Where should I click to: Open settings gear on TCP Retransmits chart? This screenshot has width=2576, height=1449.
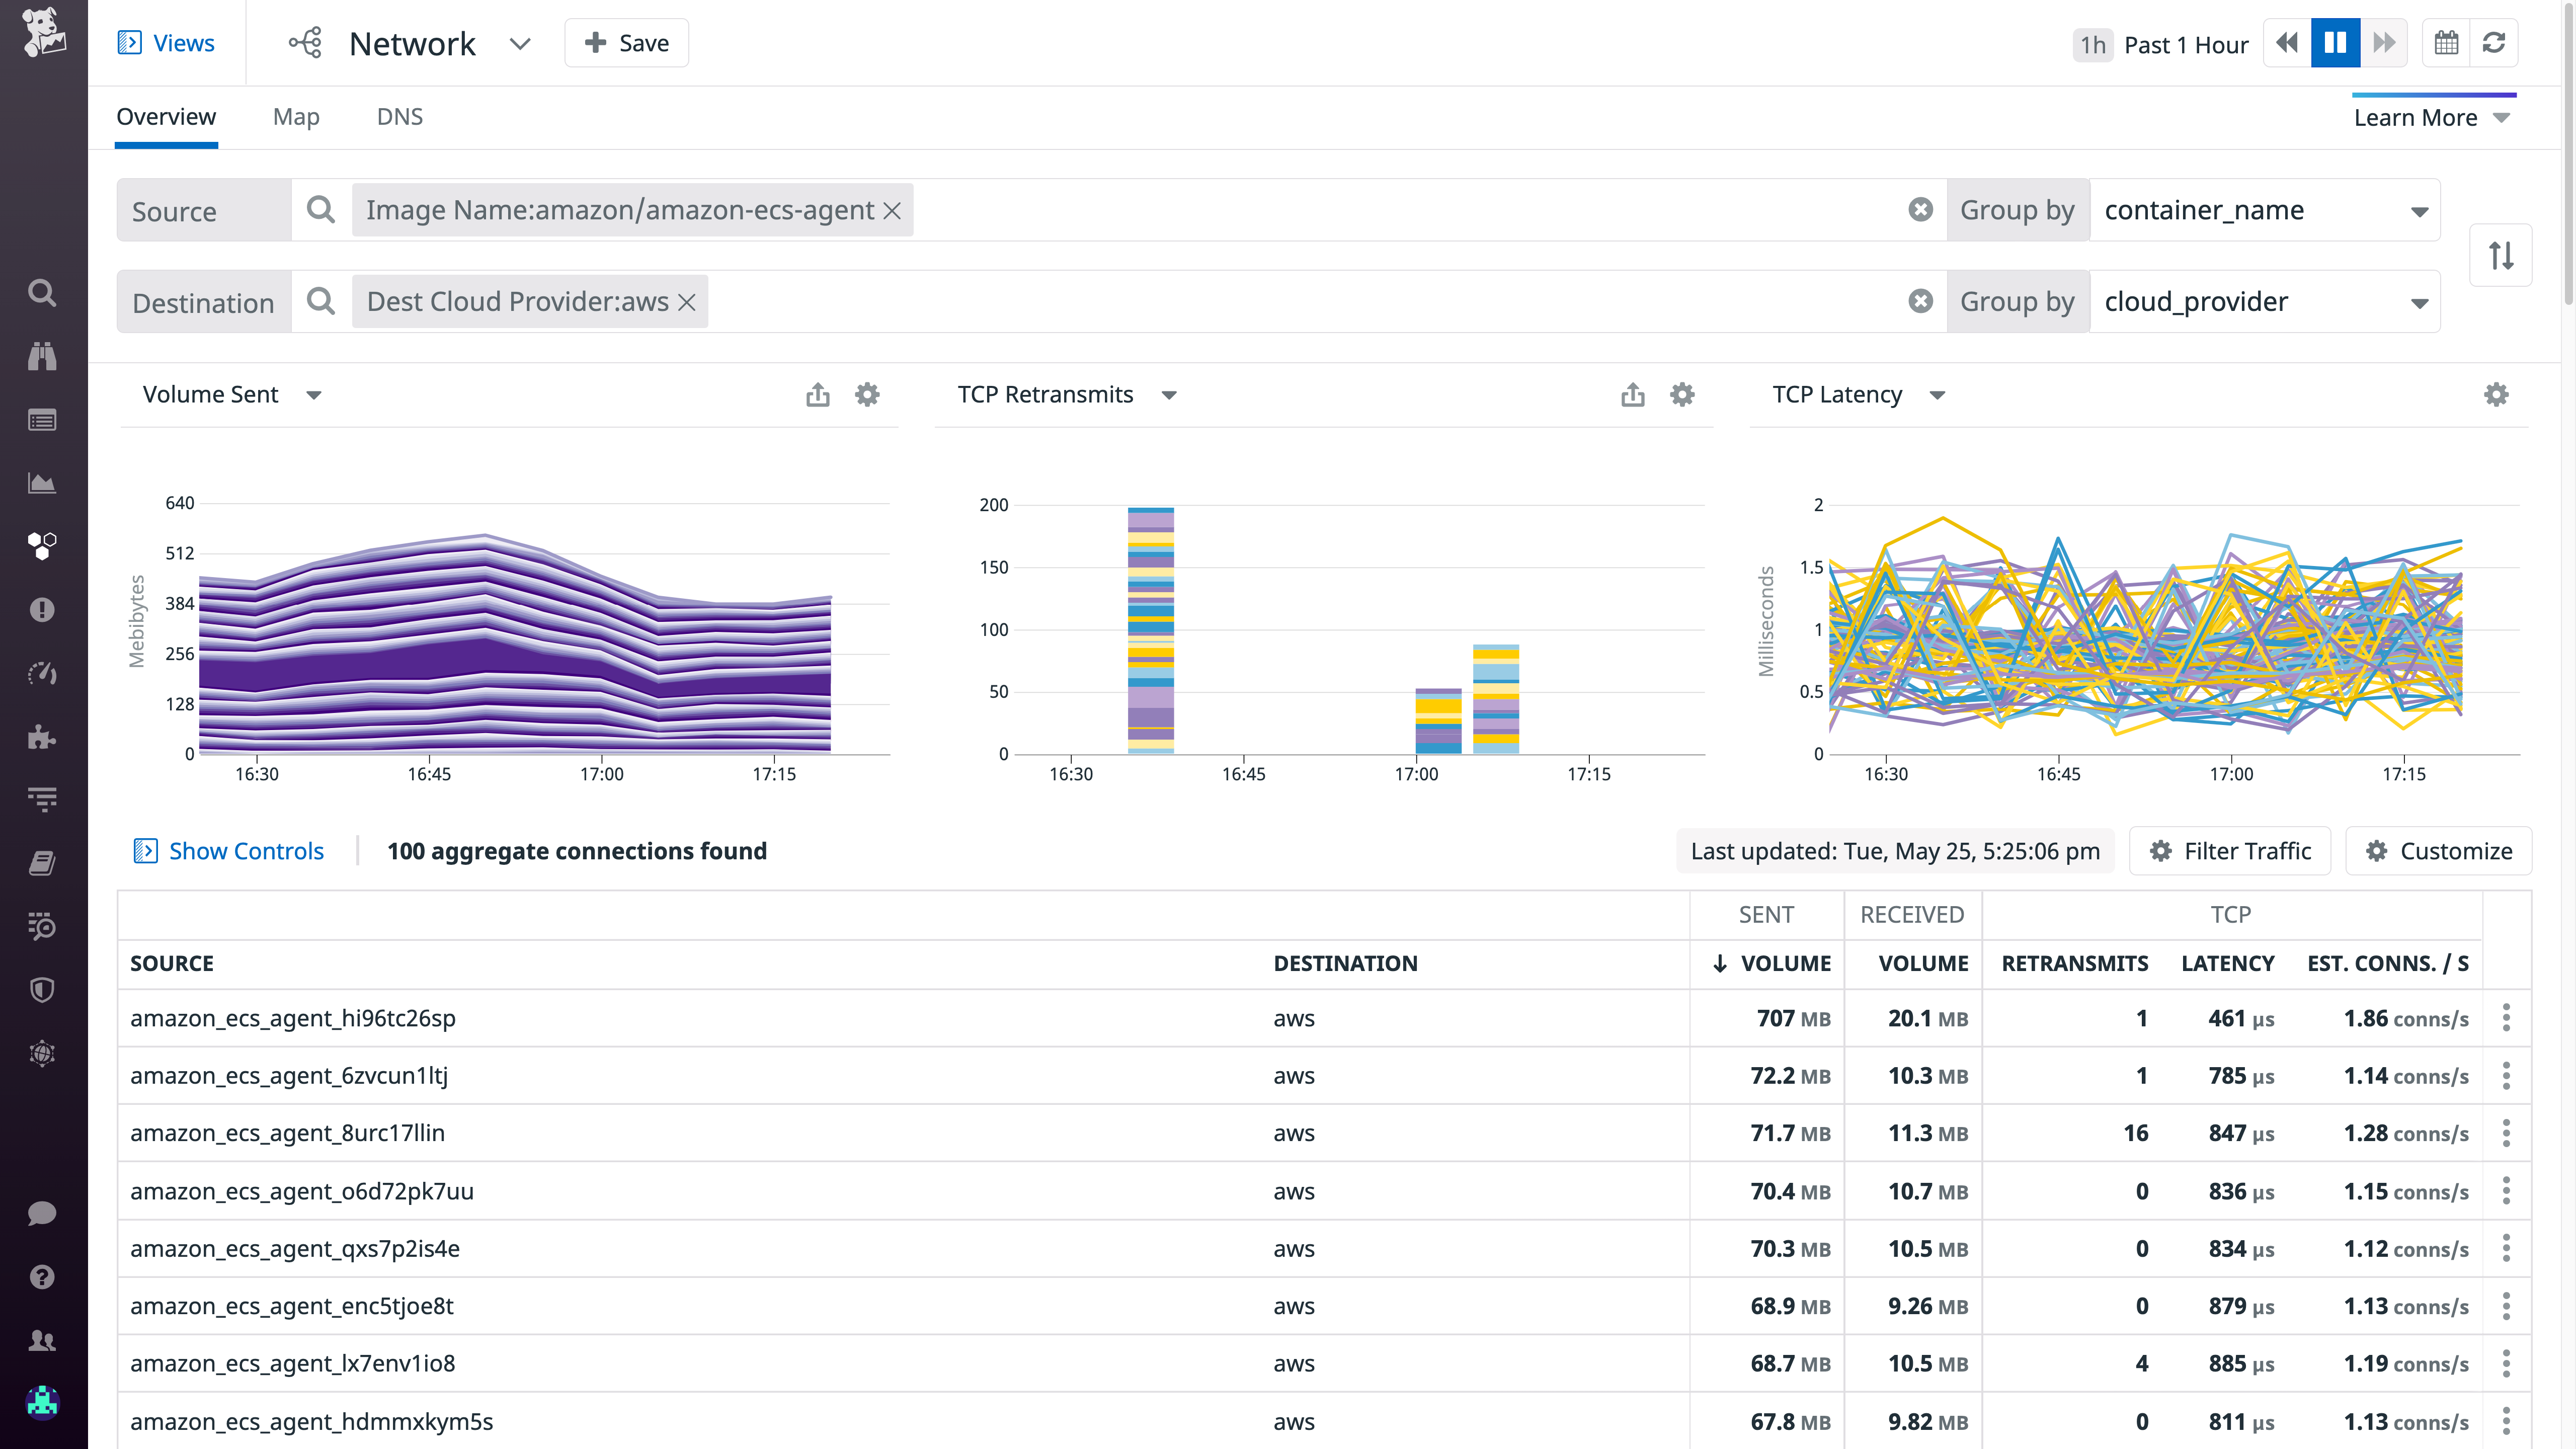coord(1681,394)
